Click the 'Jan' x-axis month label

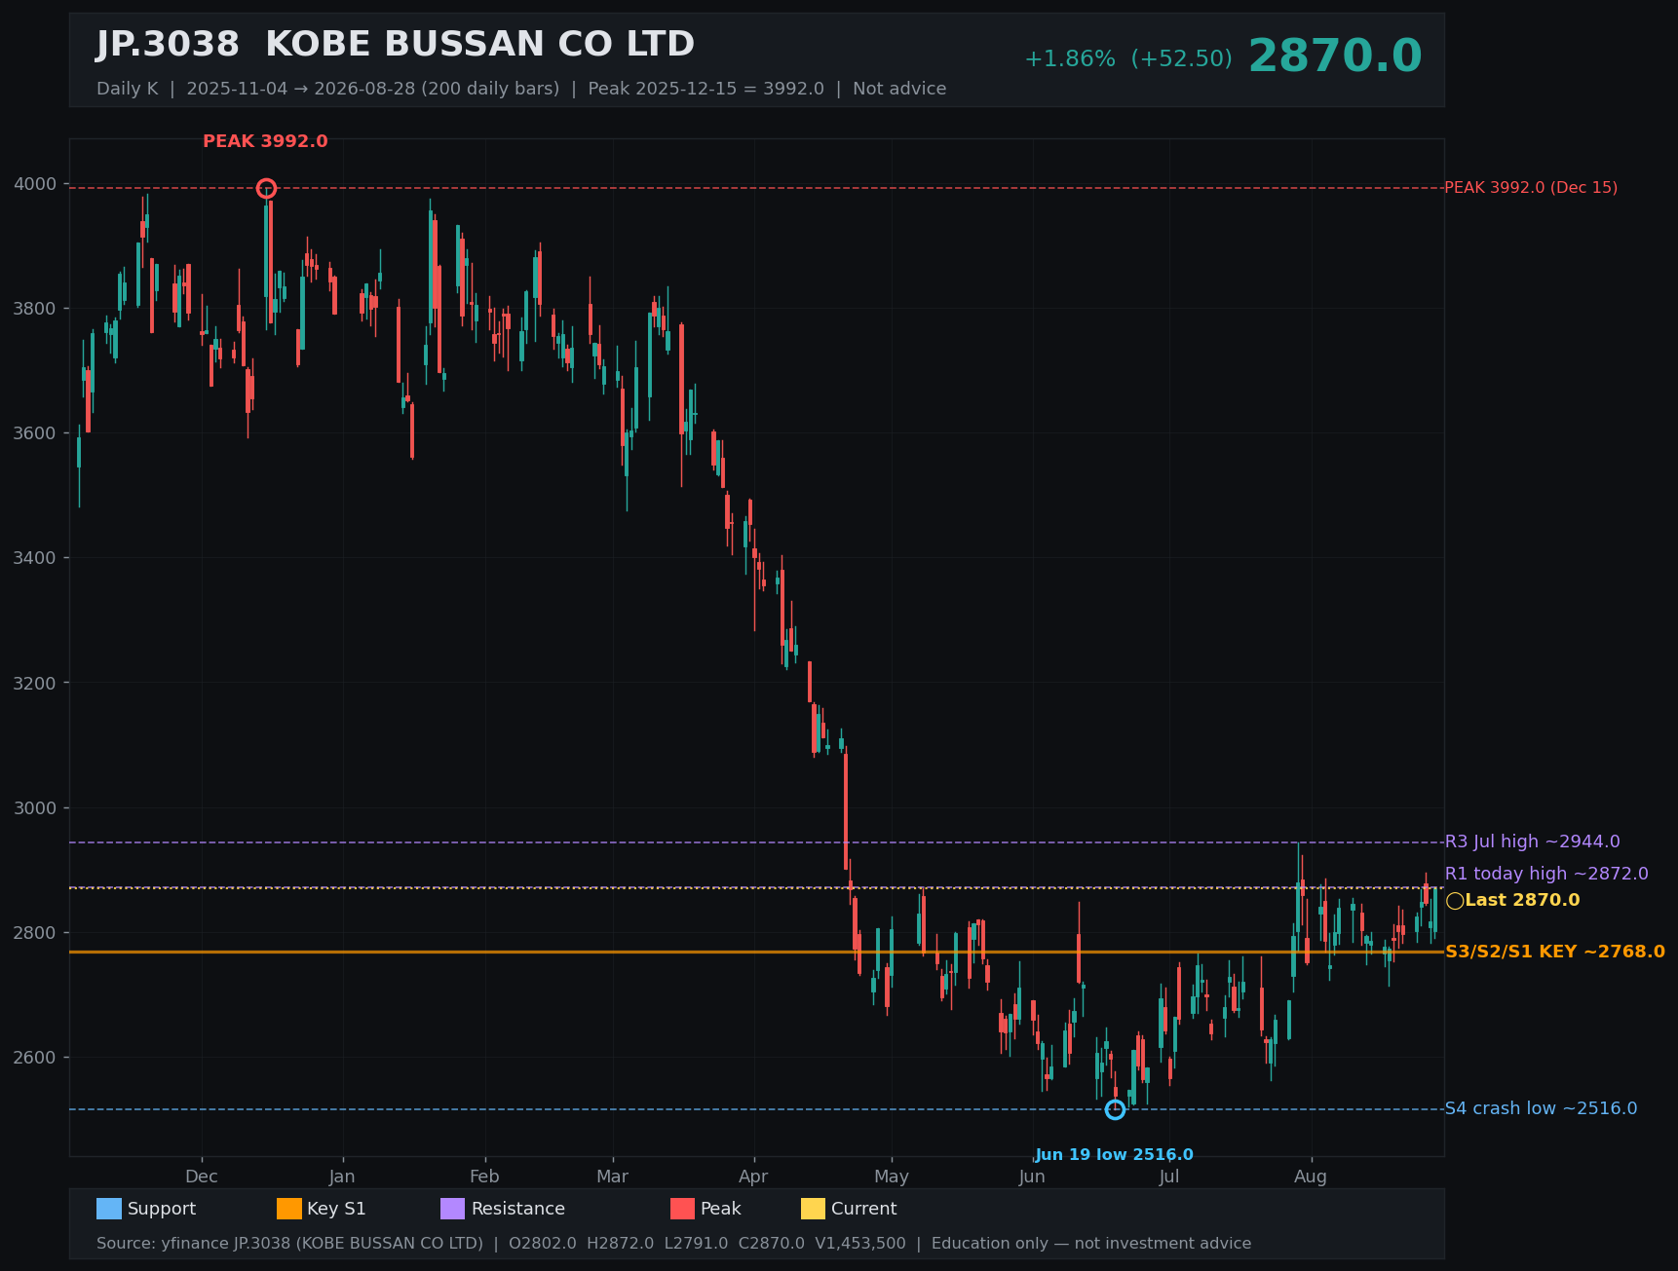tap(342, 1177)
